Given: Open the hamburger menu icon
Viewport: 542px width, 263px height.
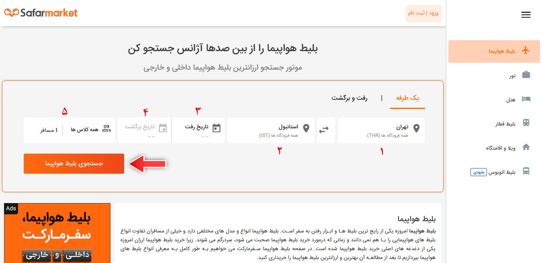Looking at the screenshot, I should [526, 15].
